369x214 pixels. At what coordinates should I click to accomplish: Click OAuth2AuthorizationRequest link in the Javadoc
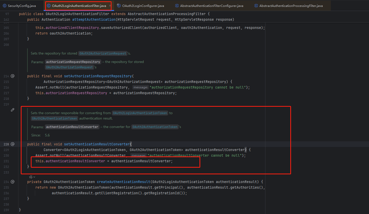[x=103, y=53]
